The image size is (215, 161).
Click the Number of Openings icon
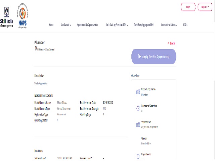(x=138, y=108)
